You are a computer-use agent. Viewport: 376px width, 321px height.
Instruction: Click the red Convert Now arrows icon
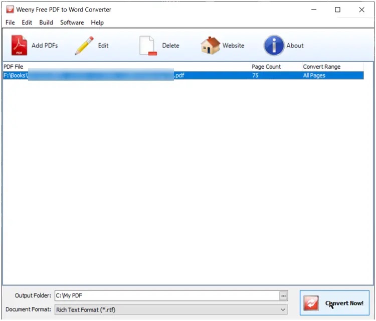coord(311,303)
